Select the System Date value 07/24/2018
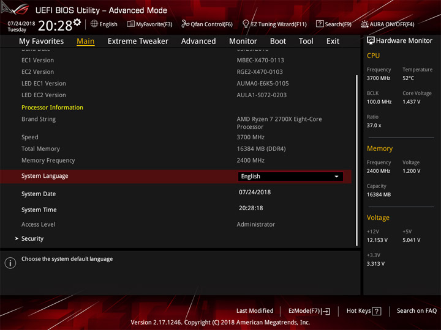The height and width of the screenshot is (330, 441). point(255,193)
